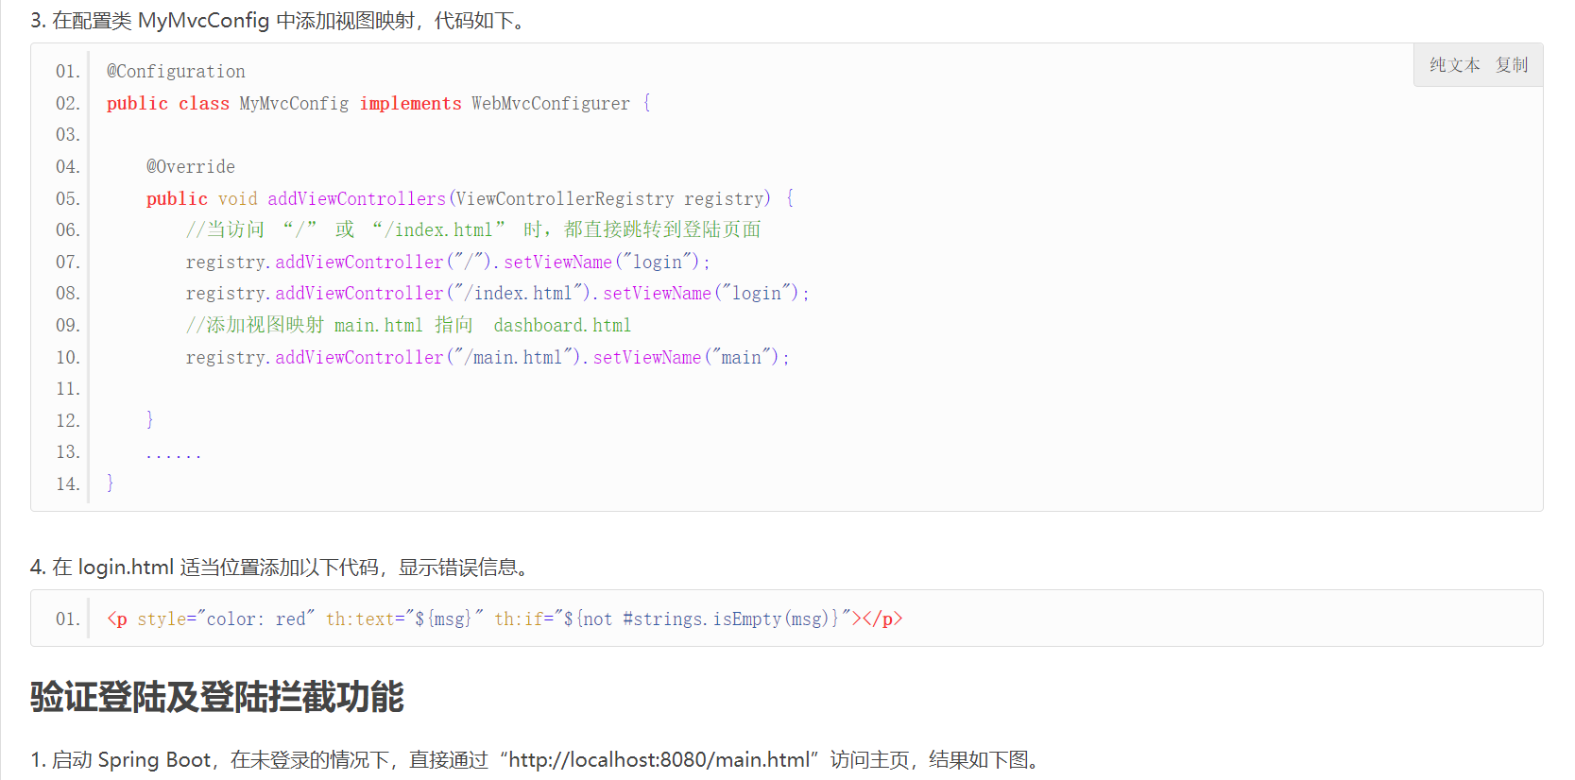
Task: Click the ViewControllerRegistry parameter type
Action: pos(564,199)
